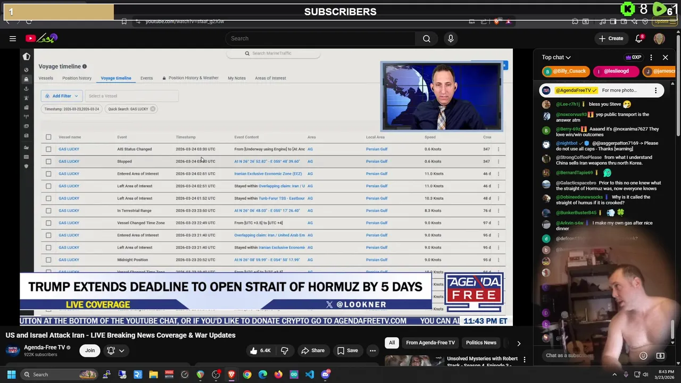Open the YouTube guide hamburger menu
The height and width of the screenshot is (383, 681).
(x=13, y=38)
